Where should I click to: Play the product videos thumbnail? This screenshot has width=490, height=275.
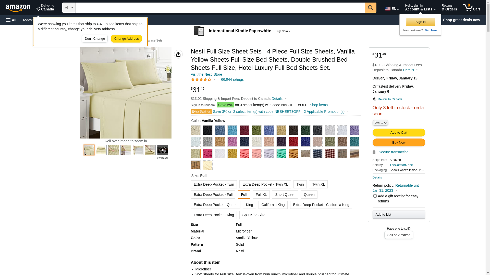coord(163,150)
